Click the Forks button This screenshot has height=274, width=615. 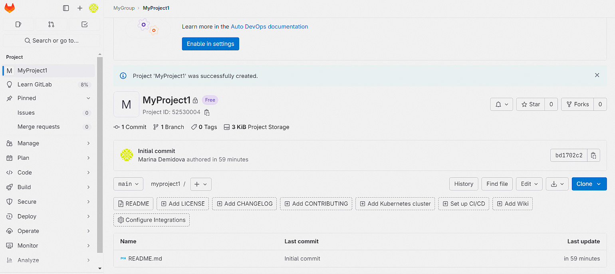coord(577,104)
